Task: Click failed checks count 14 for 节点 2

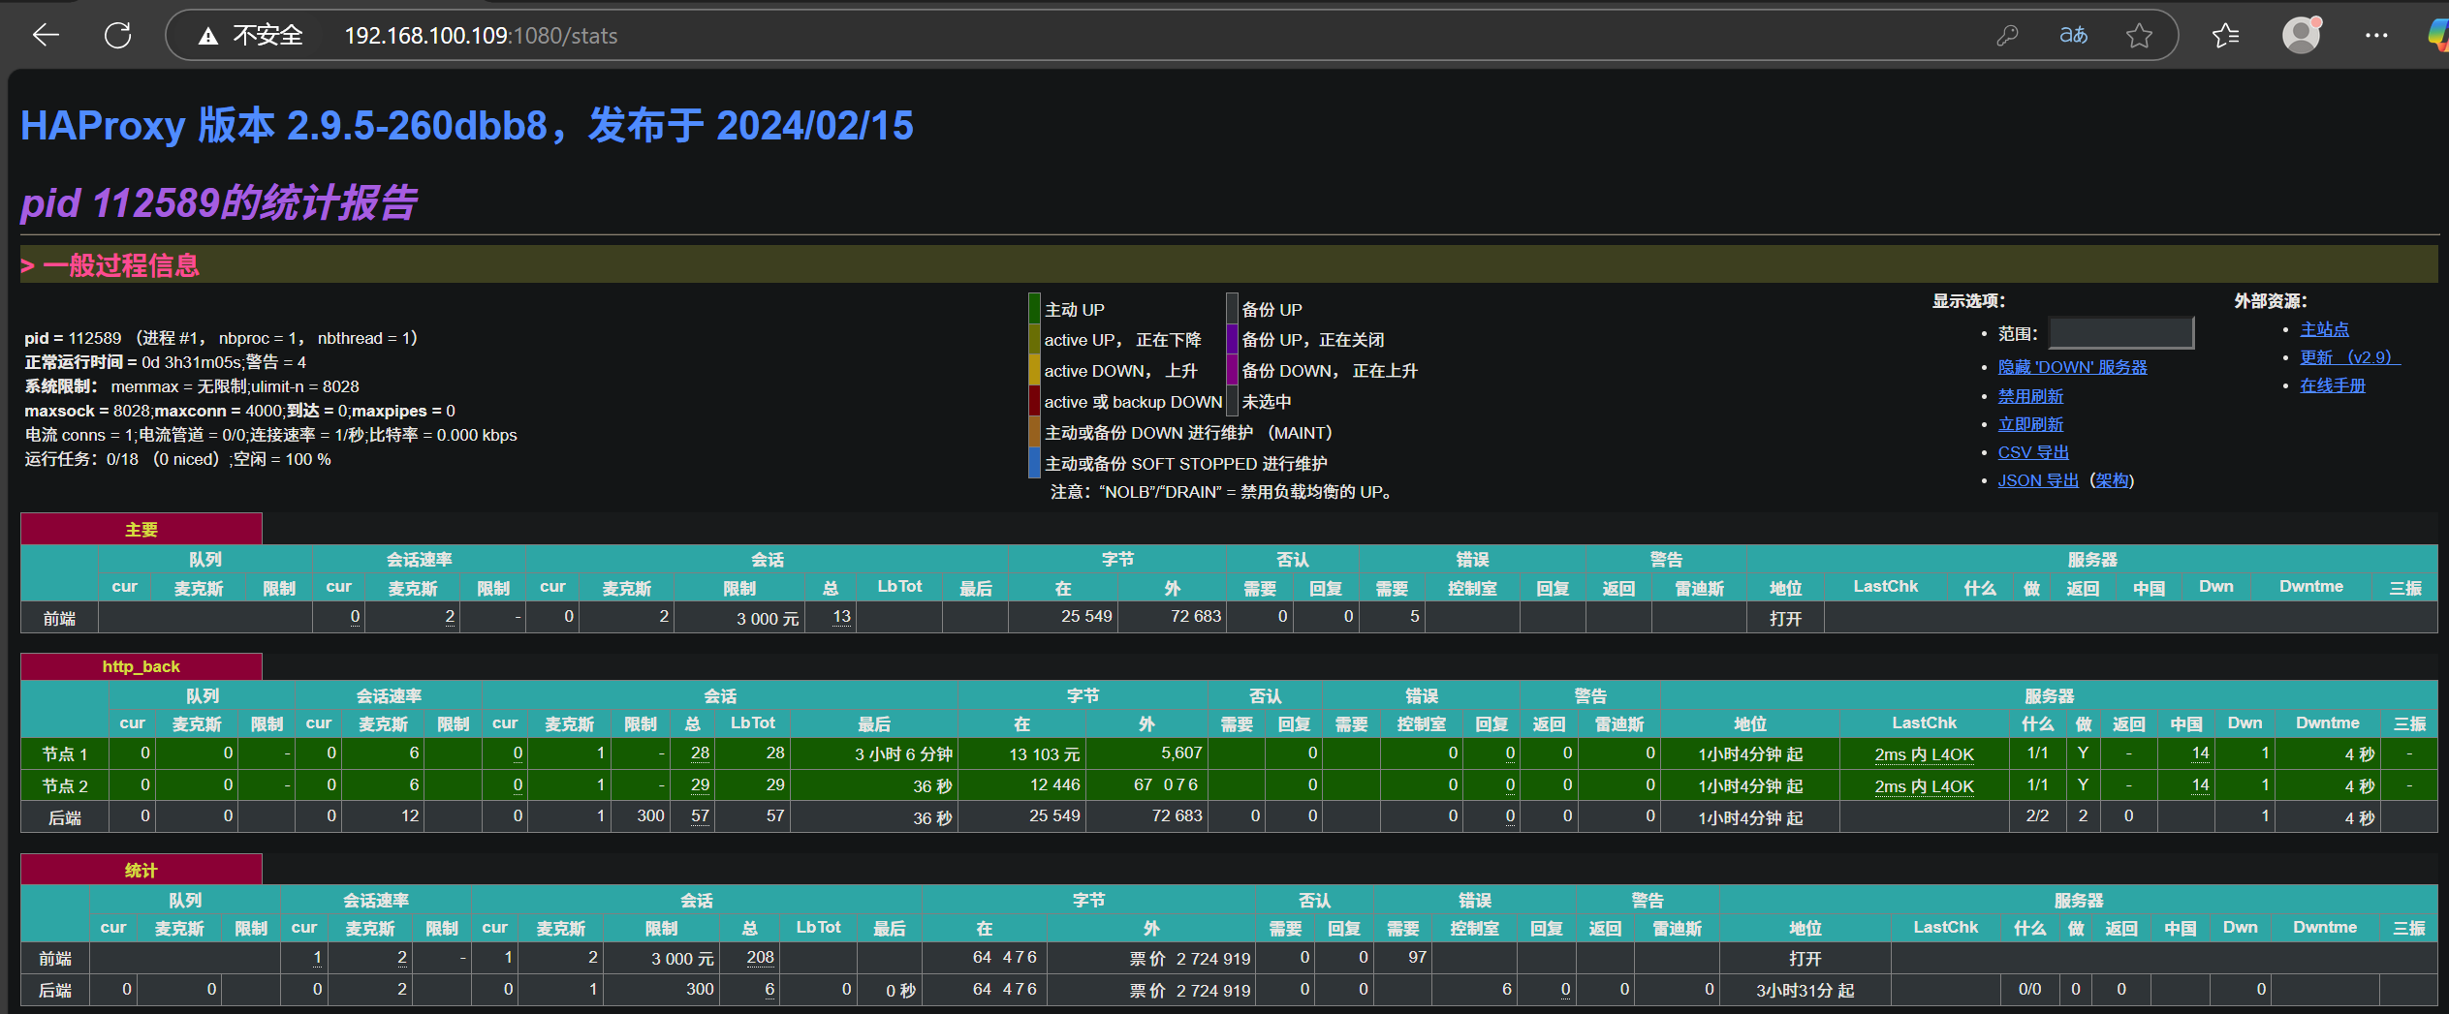Action: [x=2200, y=785]
